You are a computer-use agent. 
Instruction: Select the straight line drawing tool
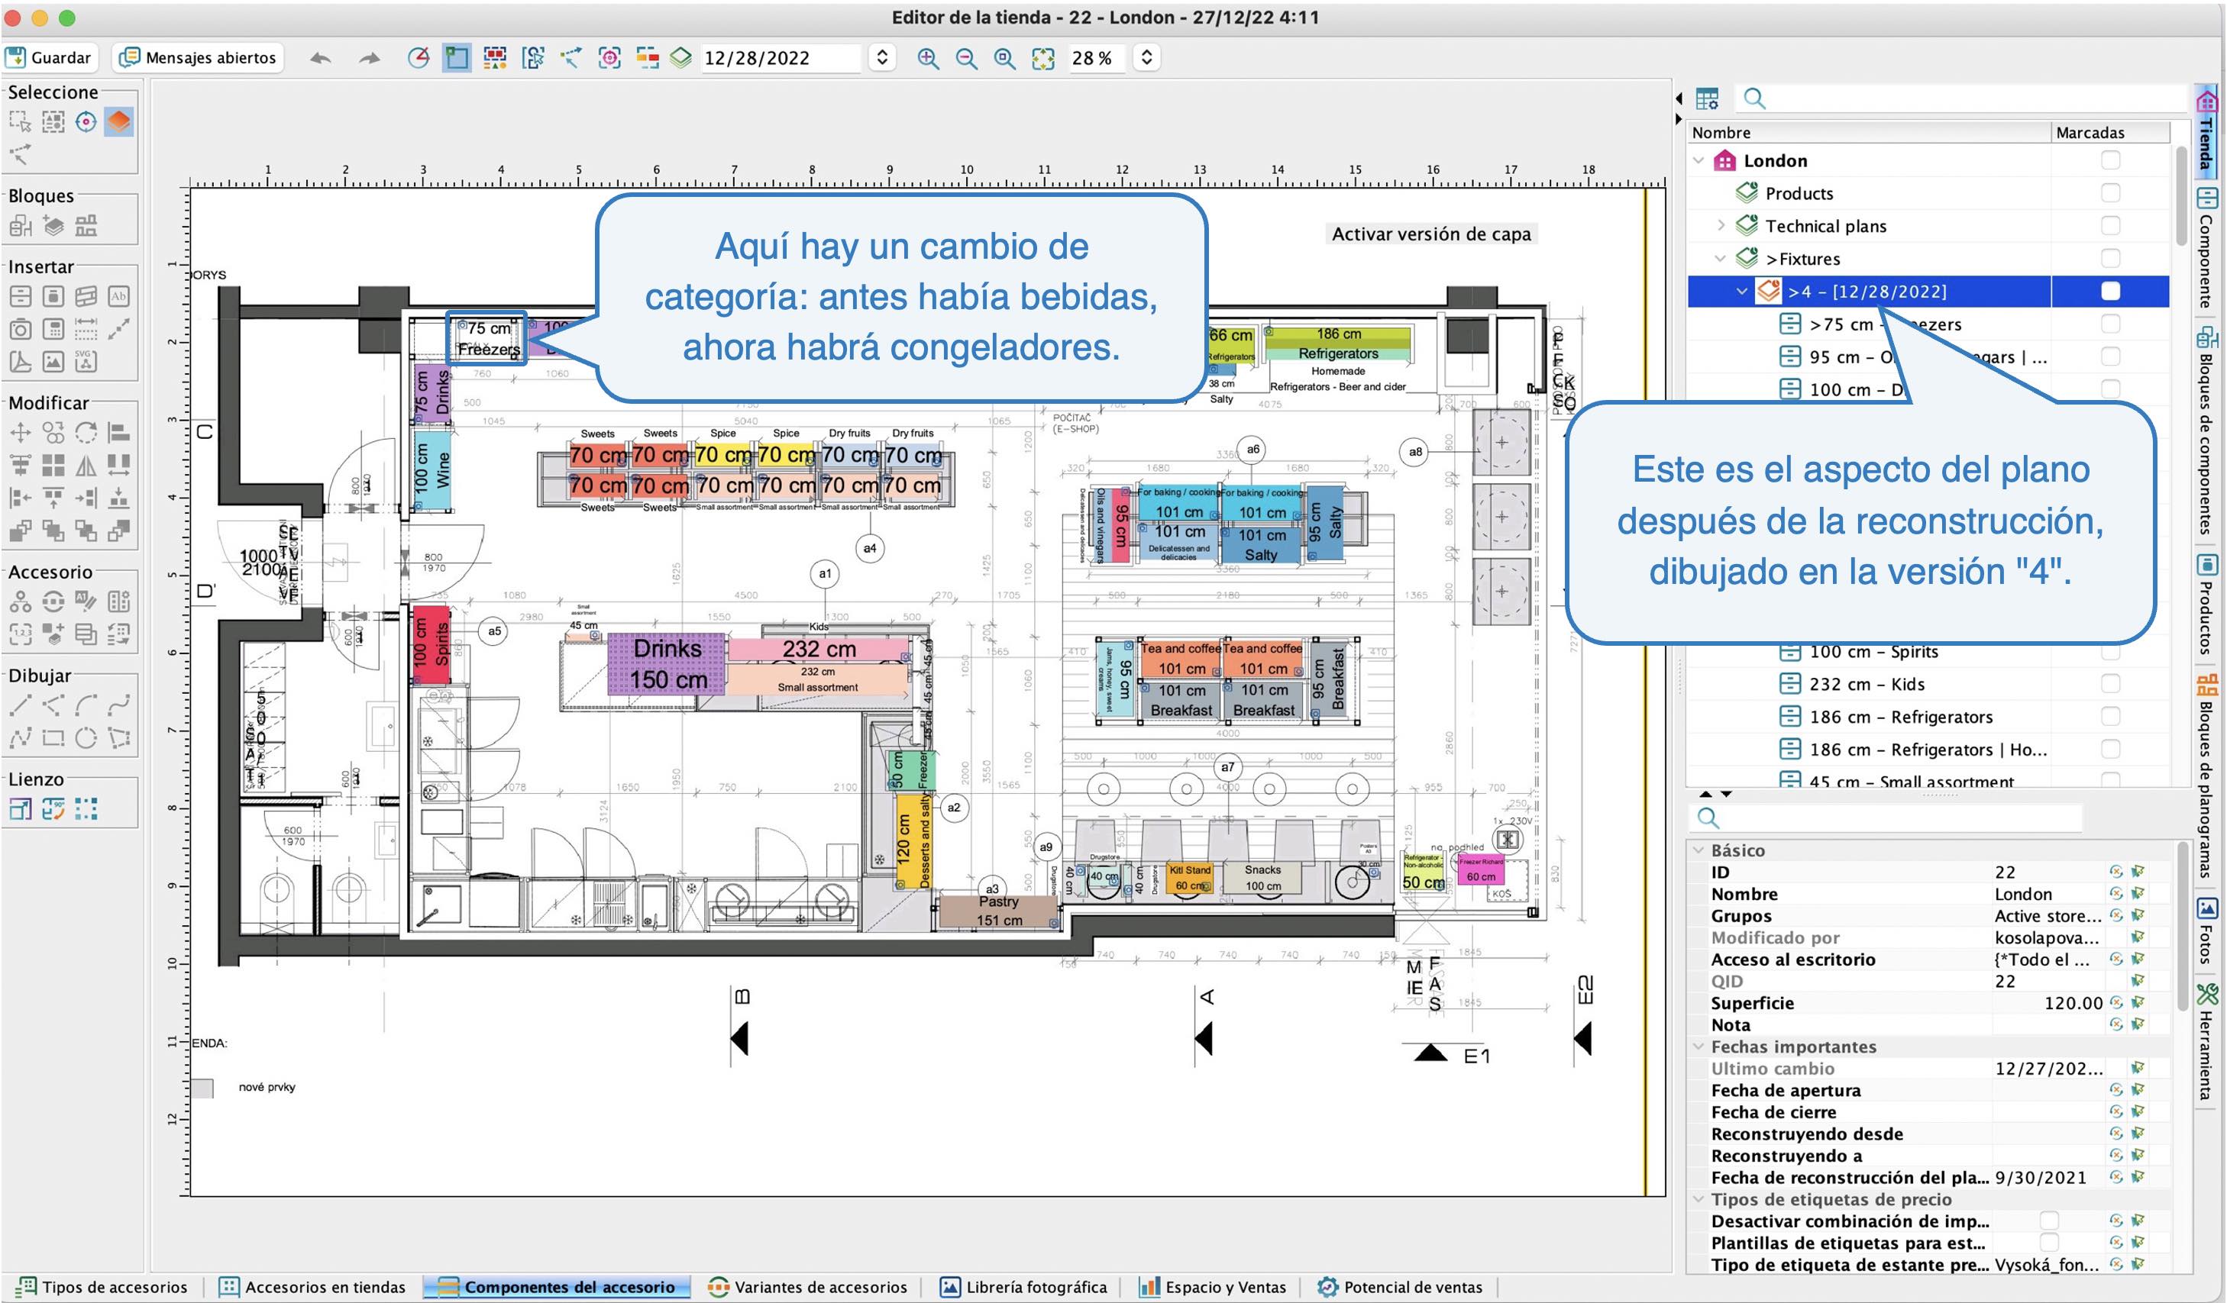21,705
